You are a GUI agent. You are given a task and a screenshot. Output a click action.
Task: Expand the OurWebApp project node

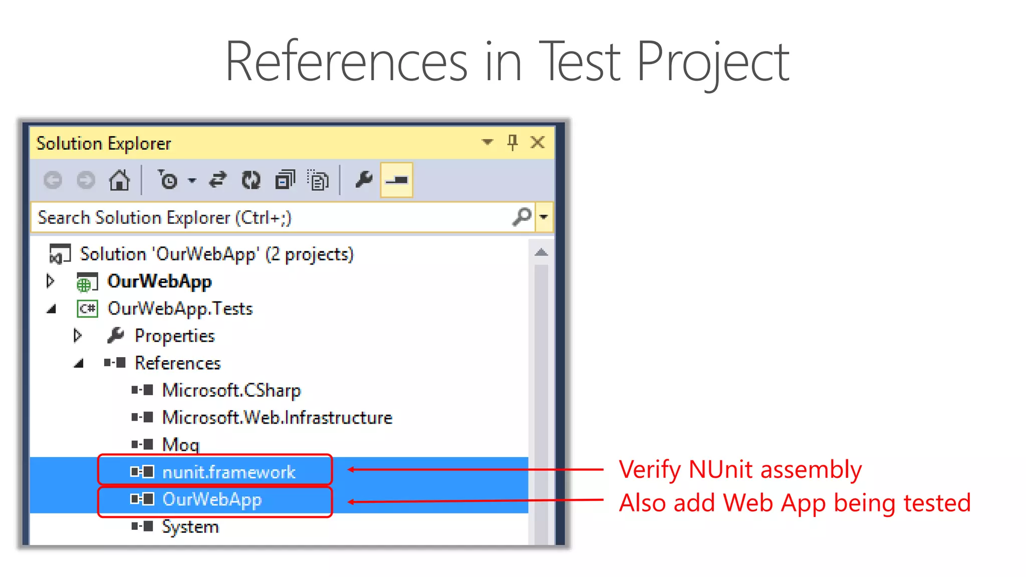(50, 281)
